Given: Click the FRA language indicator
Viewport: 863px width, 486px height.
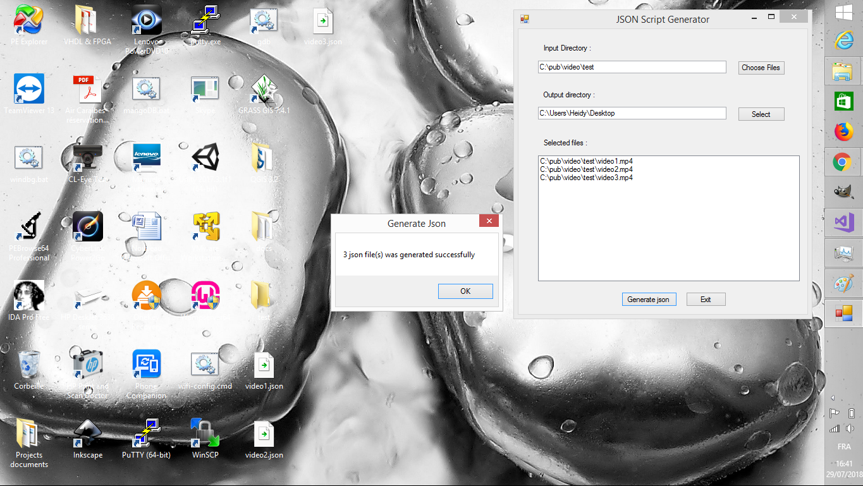Looking at the screenshot, I should (843, 446).
